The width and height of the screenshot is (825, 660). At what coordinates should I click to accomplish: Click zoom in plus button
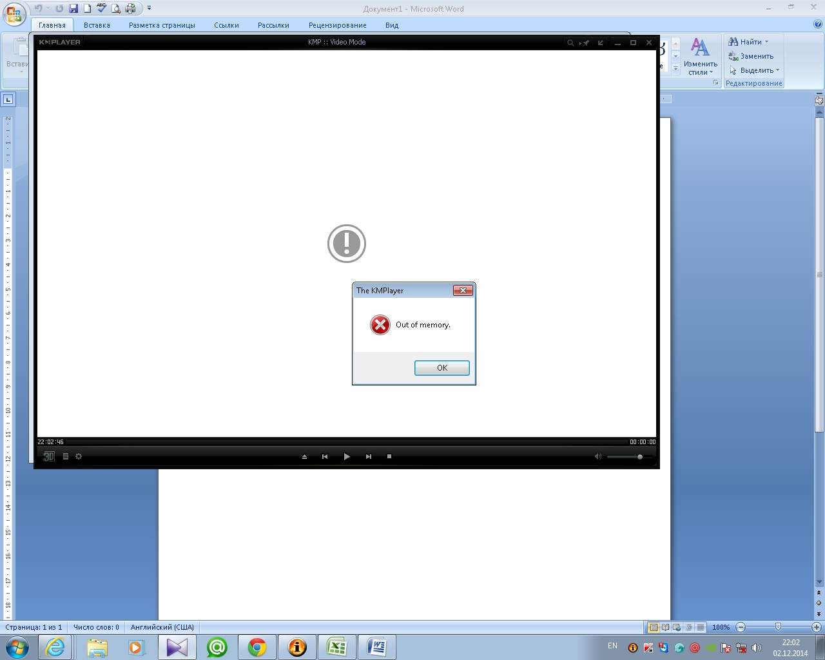816,627
